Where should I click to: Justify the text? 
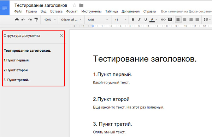pyautogui.click(x=197, y=20)
